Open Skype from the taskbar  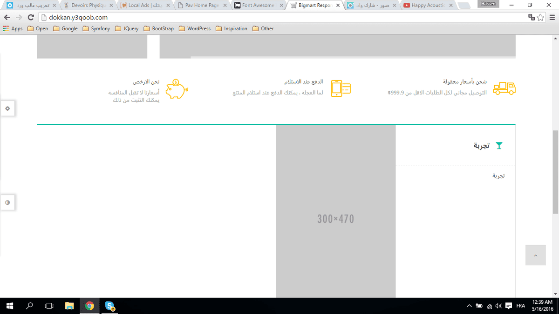pyautogui.click(x=110, y=306)
